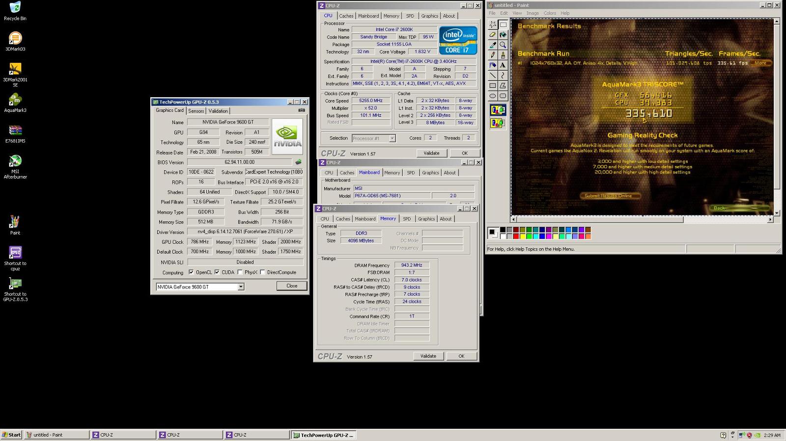This screenshot has height=441, width=786.
Task: Choose the Pencil tool in Paint
Action: tap(493, 55)
